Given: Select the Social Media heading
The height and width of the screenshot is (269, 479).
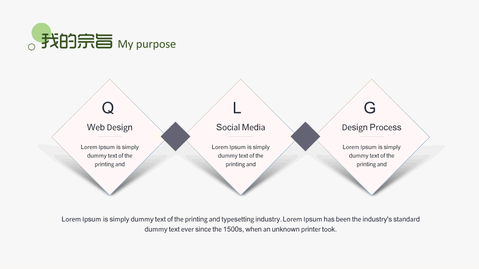Looking at the screenshot, I should pos(241,127).
